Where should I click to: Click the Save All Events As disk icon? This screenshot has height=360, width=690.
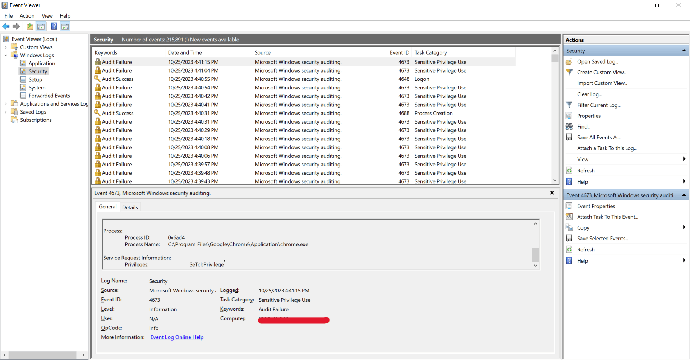pos(569,137)
